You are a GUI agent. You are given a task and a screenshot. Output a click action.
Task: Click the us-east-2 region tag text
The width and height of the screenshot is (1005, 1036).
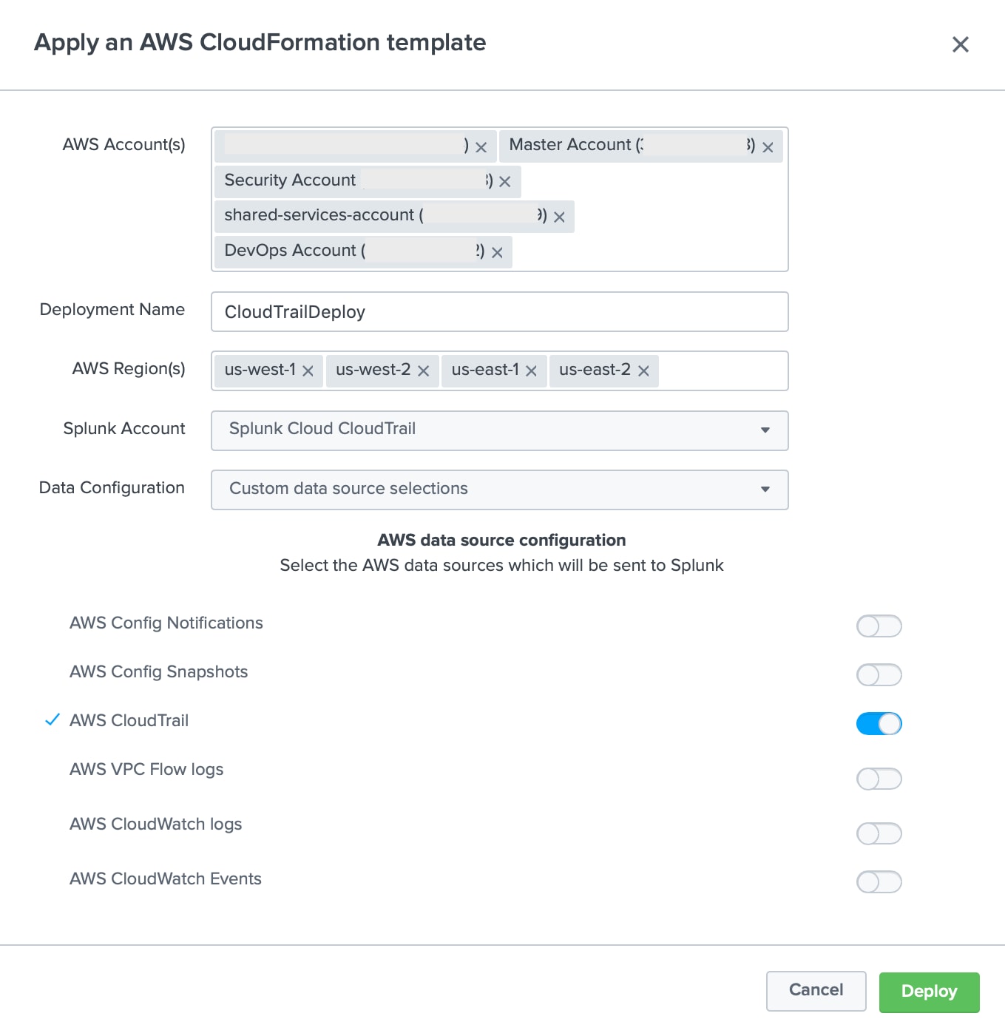click(x=595, y=369)
